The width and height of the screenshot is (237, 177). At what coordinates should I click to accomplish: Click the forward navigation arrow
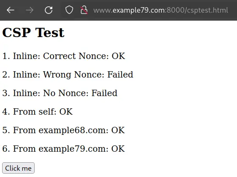click(30, 10)
